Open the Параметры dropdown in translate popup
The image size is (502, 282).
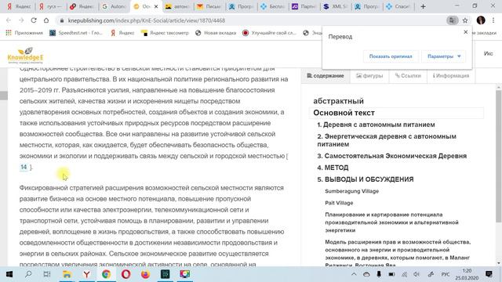pyautogui.click(x=444, y=56)
